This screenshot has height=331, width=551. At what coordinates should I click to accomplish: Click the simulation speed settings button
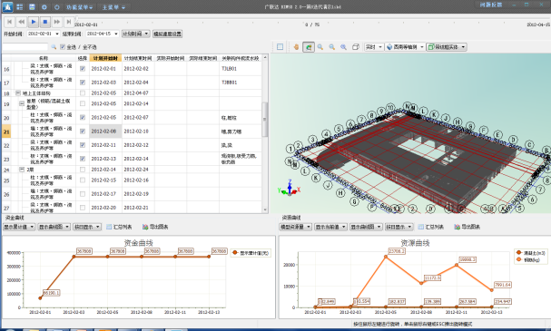pos(167,34)
